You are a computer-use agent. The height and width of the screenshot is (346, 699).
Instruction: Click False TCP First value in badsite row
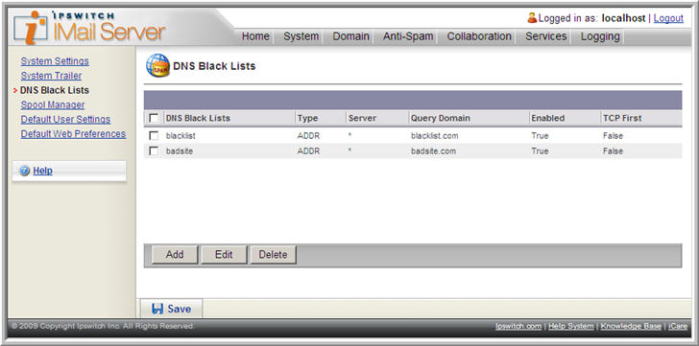click(x=613, y=151)
